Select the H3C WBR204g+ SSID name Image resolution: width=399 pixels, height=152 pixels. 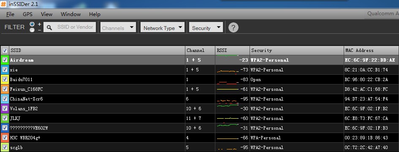pos(25,138)
